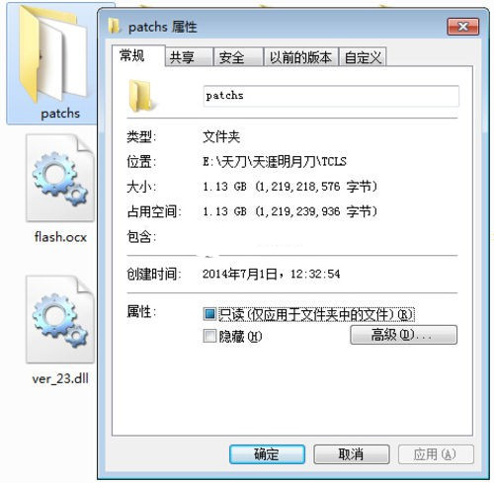The height and width of the screenshot is (483, 494).
Task: Switch to the 安全 tab
Action: coord(238,57)
